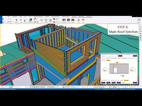Click the points tool below the arrow pointer
The height and width of the screenshot is (106, 142).
(x=3, y=22)
